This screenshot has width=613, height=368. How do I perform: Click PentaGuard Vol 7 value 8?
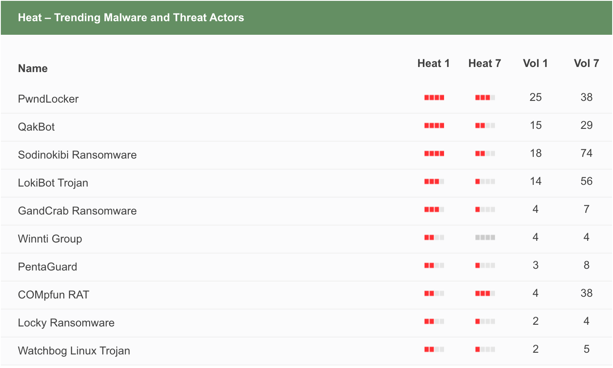click(x=587, y=265)
